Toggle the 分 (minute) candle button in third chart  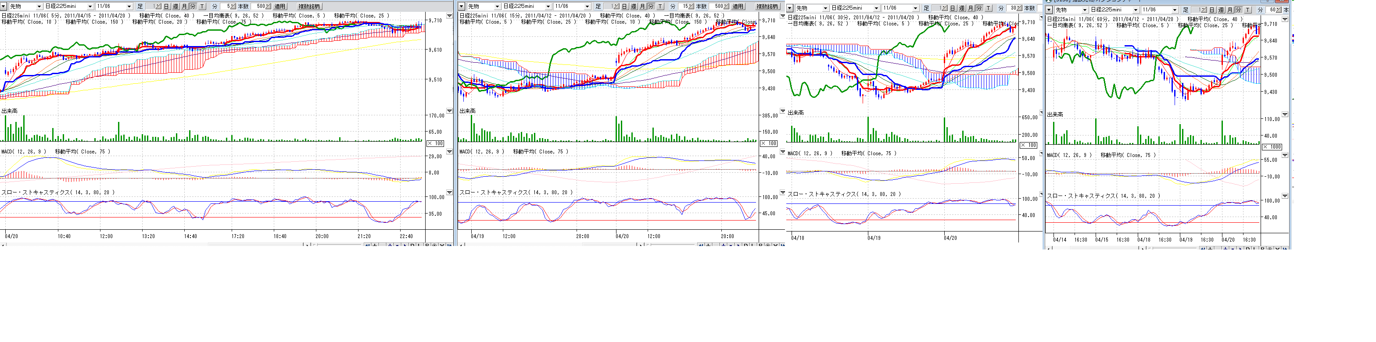point(979,8)
